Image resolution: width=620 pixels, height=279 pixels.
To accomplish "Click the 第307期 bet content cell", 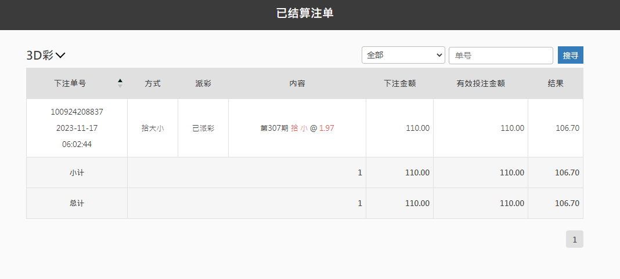I will pos(274,129).
